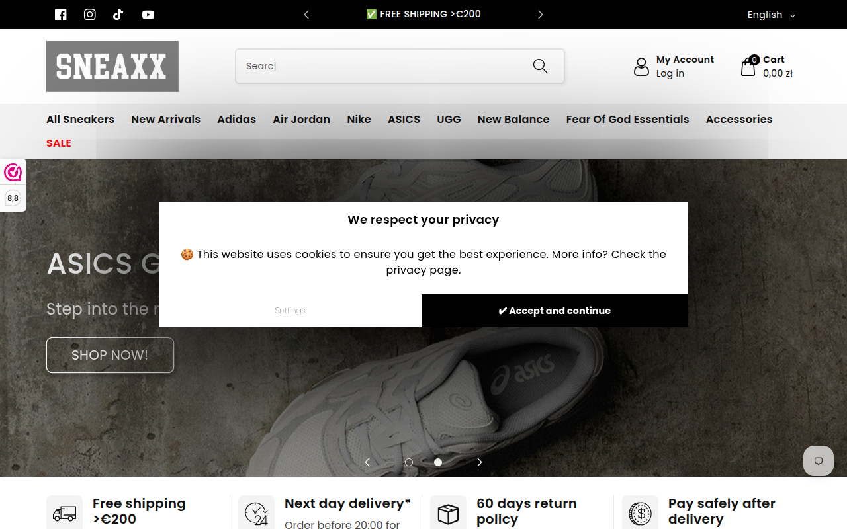Click Accept and continue cookie button
The image size is (847, 529).
pyautogui.click(x=555, y=311)
